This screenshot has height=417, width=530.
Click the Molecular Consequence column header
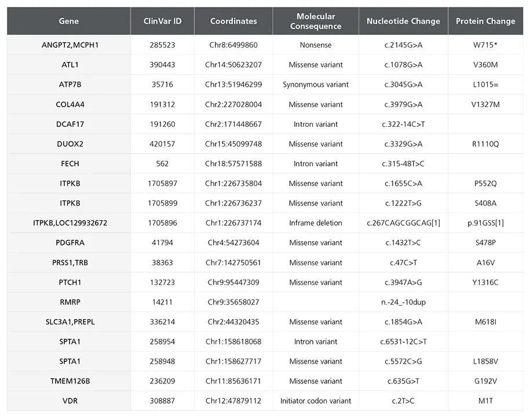coord(316,21)
